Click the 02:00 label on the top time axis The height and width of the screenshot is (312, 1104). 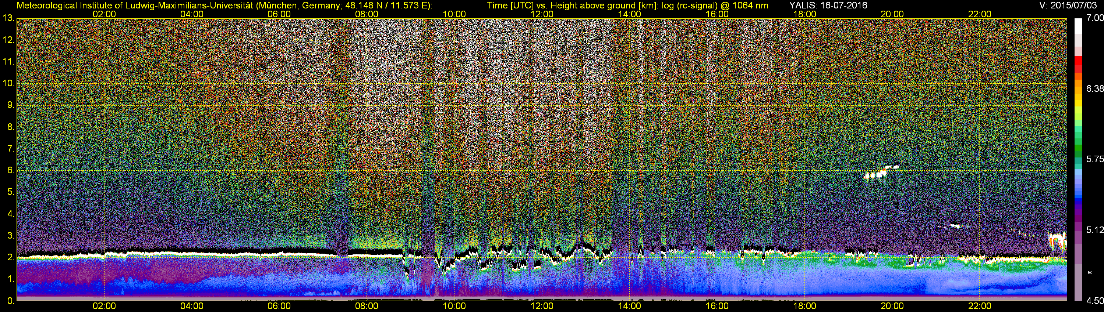tap(104, 14)
